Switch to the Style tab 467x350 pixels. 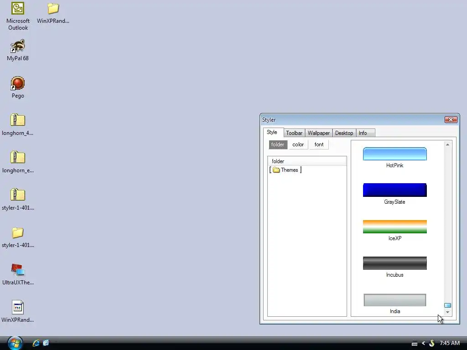(x=272, y=132)
